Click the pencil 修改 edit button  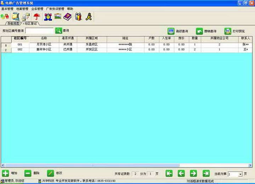pos(50,173)
